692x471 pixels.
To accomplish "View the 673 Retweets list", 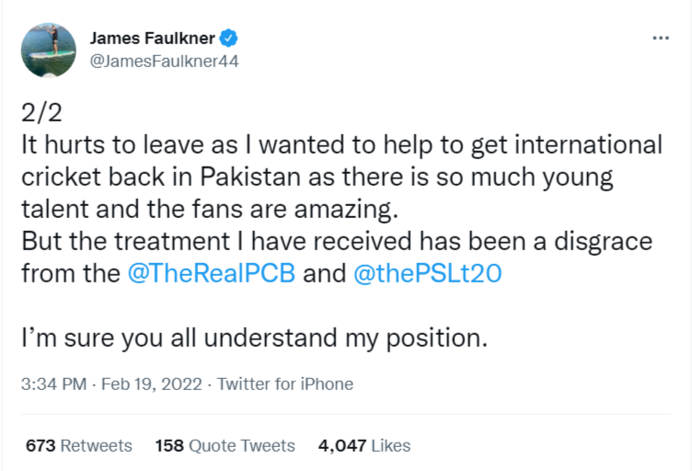I will (x=79, y=445).
